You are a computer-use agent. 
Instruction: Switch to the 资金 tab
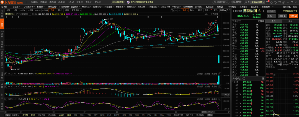pyautogui.click(x=290, y=21)
